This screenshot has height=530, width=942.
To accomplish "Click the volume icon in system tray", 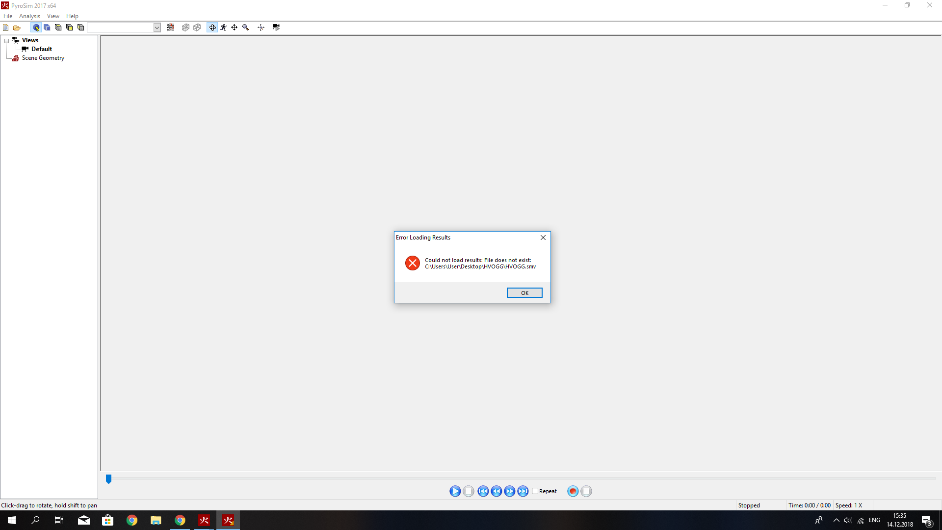I will pos(848,520).
